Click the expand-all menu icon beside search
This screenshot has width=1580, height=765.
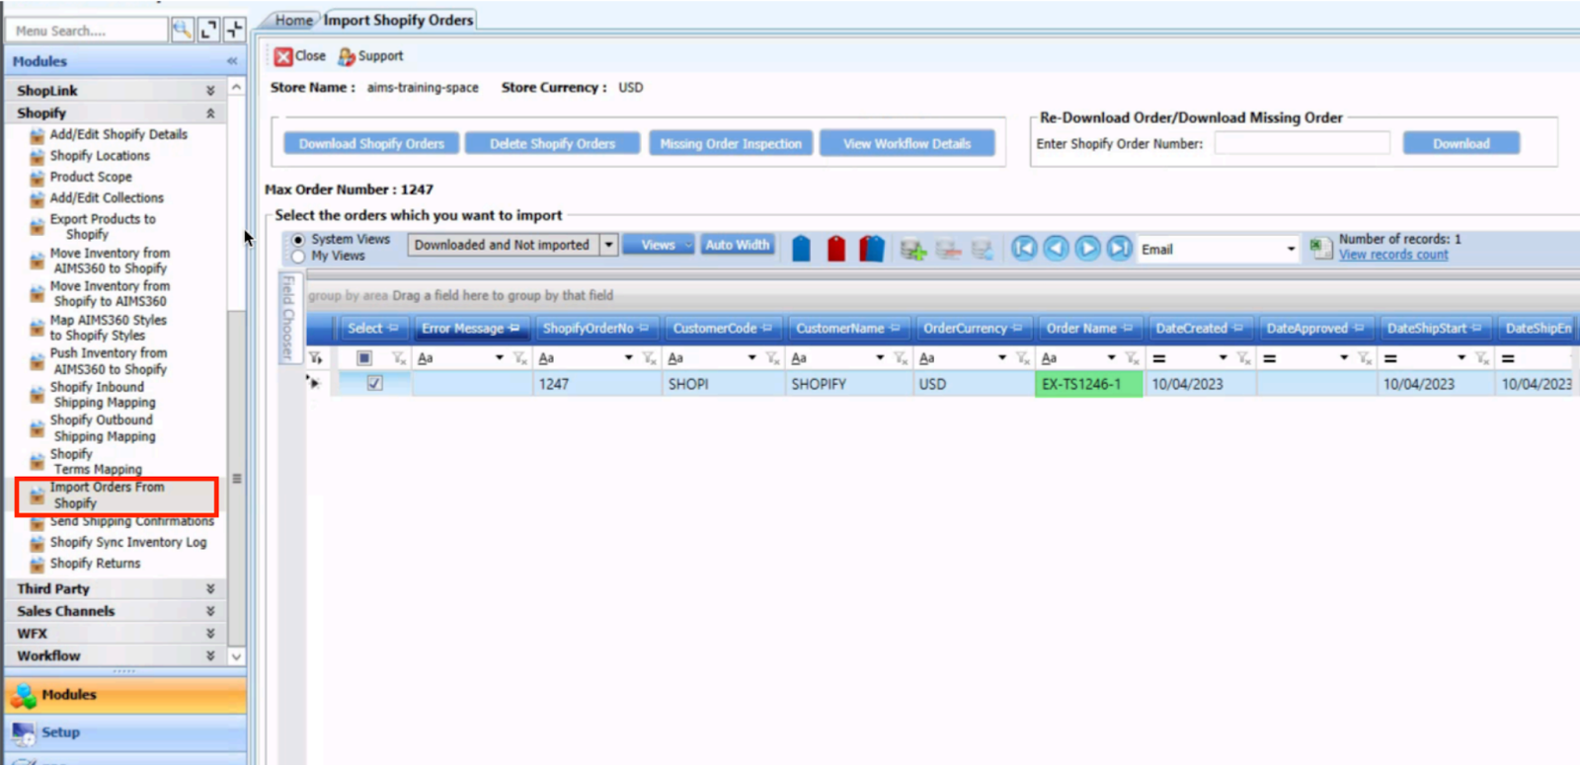[208, 31]
